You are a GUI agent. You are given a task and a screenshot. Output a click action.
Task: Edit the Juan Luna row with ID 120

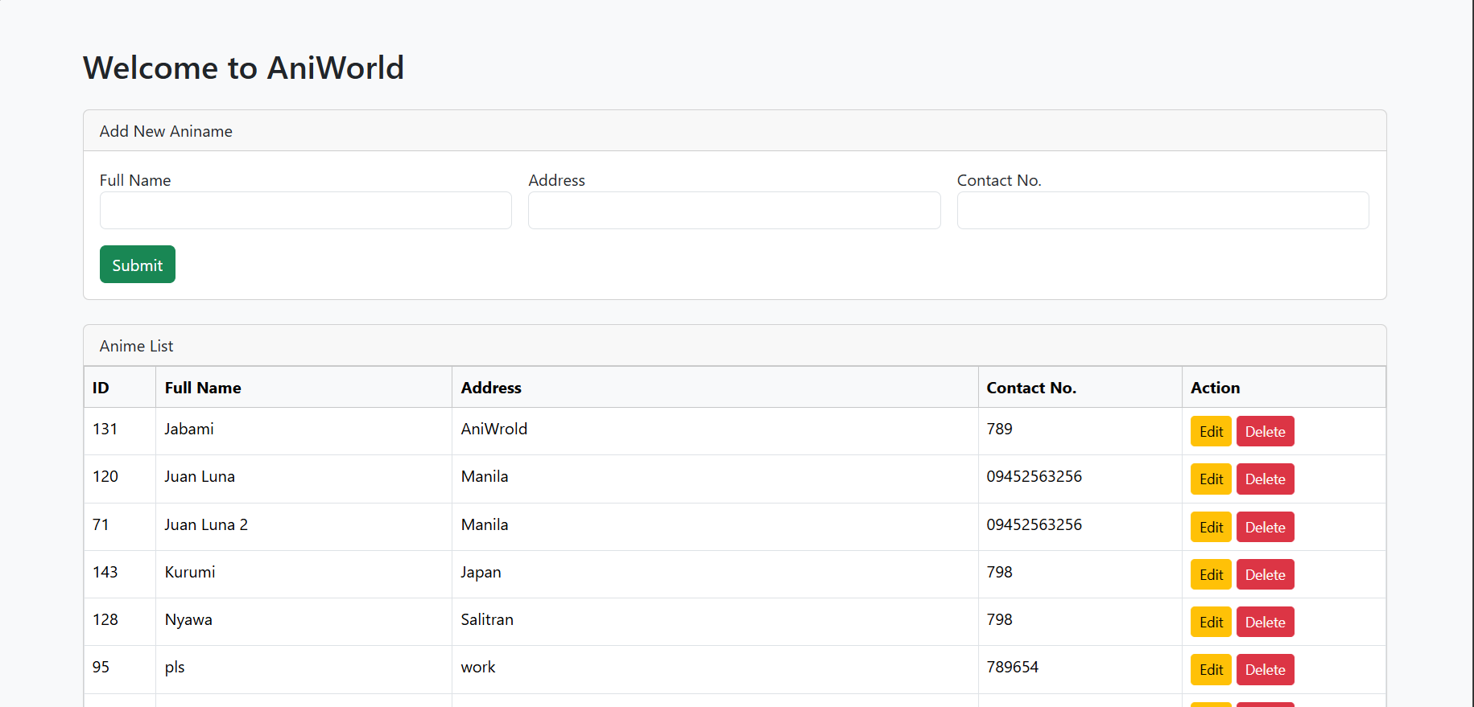click(1210, 479)
